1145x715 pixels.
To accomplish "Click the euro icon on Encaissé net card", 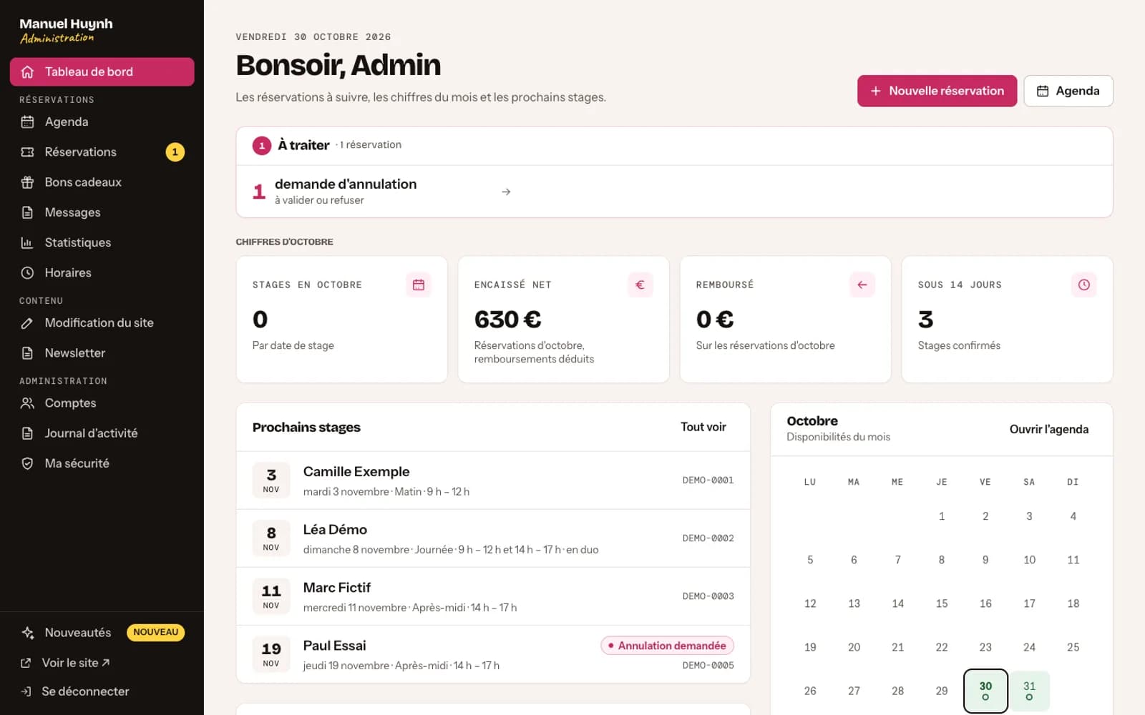I will coord(640,285).
